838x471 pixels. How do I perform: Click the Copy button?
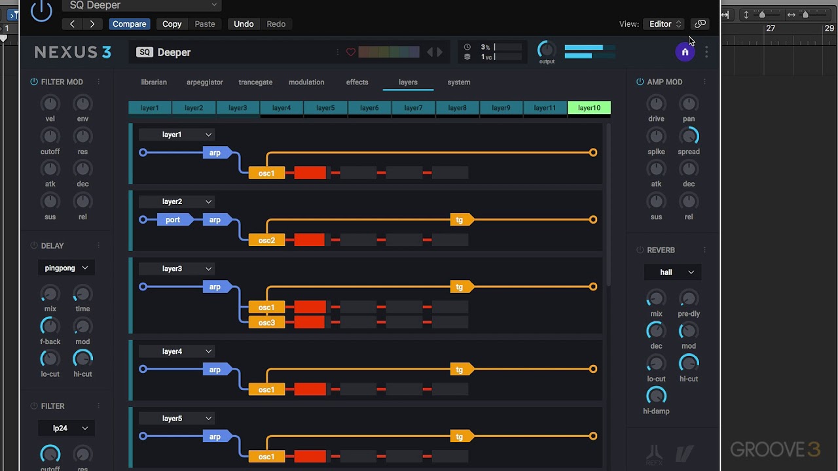coord(172,24)
